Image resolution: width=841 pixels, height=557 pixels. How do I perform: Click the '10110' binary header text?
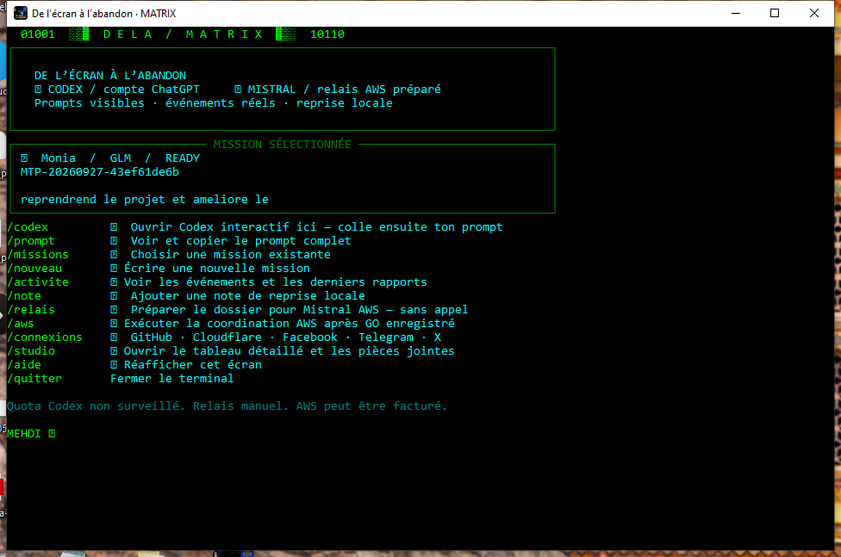[327, 34]
